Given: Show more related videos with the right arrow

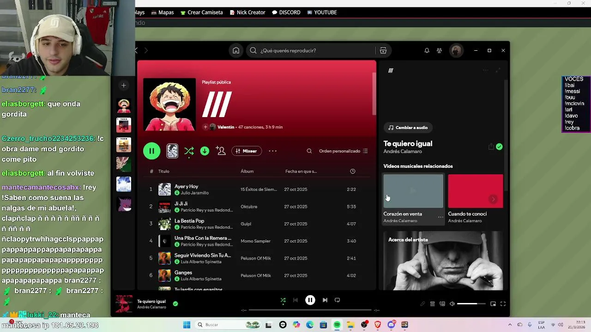Looking at the screenshot, I should tap(493, 199).
